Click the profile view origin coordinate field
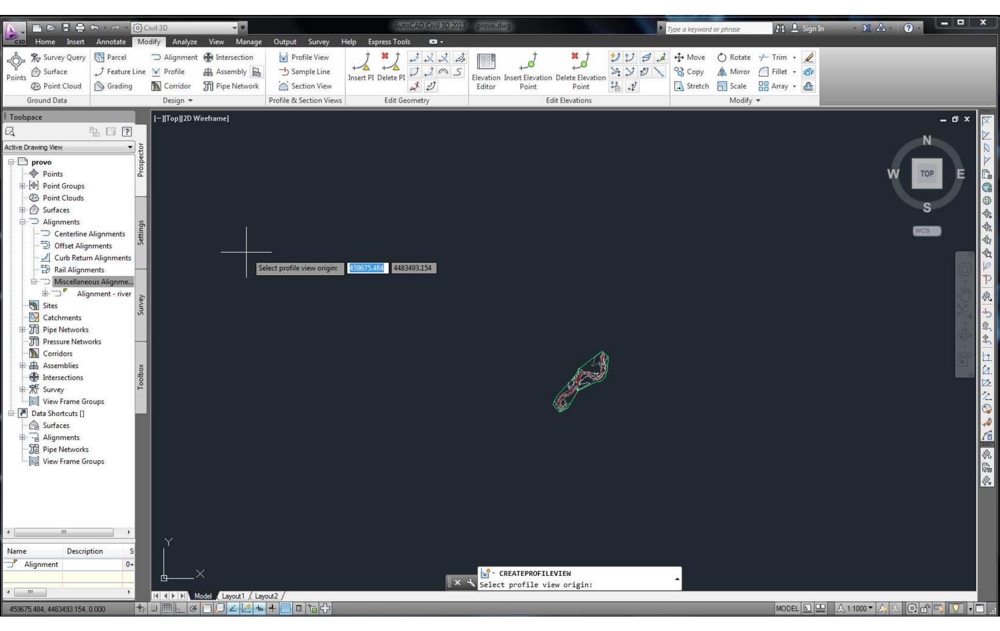This screenshot has height=631, width=1000. point(367,268)
